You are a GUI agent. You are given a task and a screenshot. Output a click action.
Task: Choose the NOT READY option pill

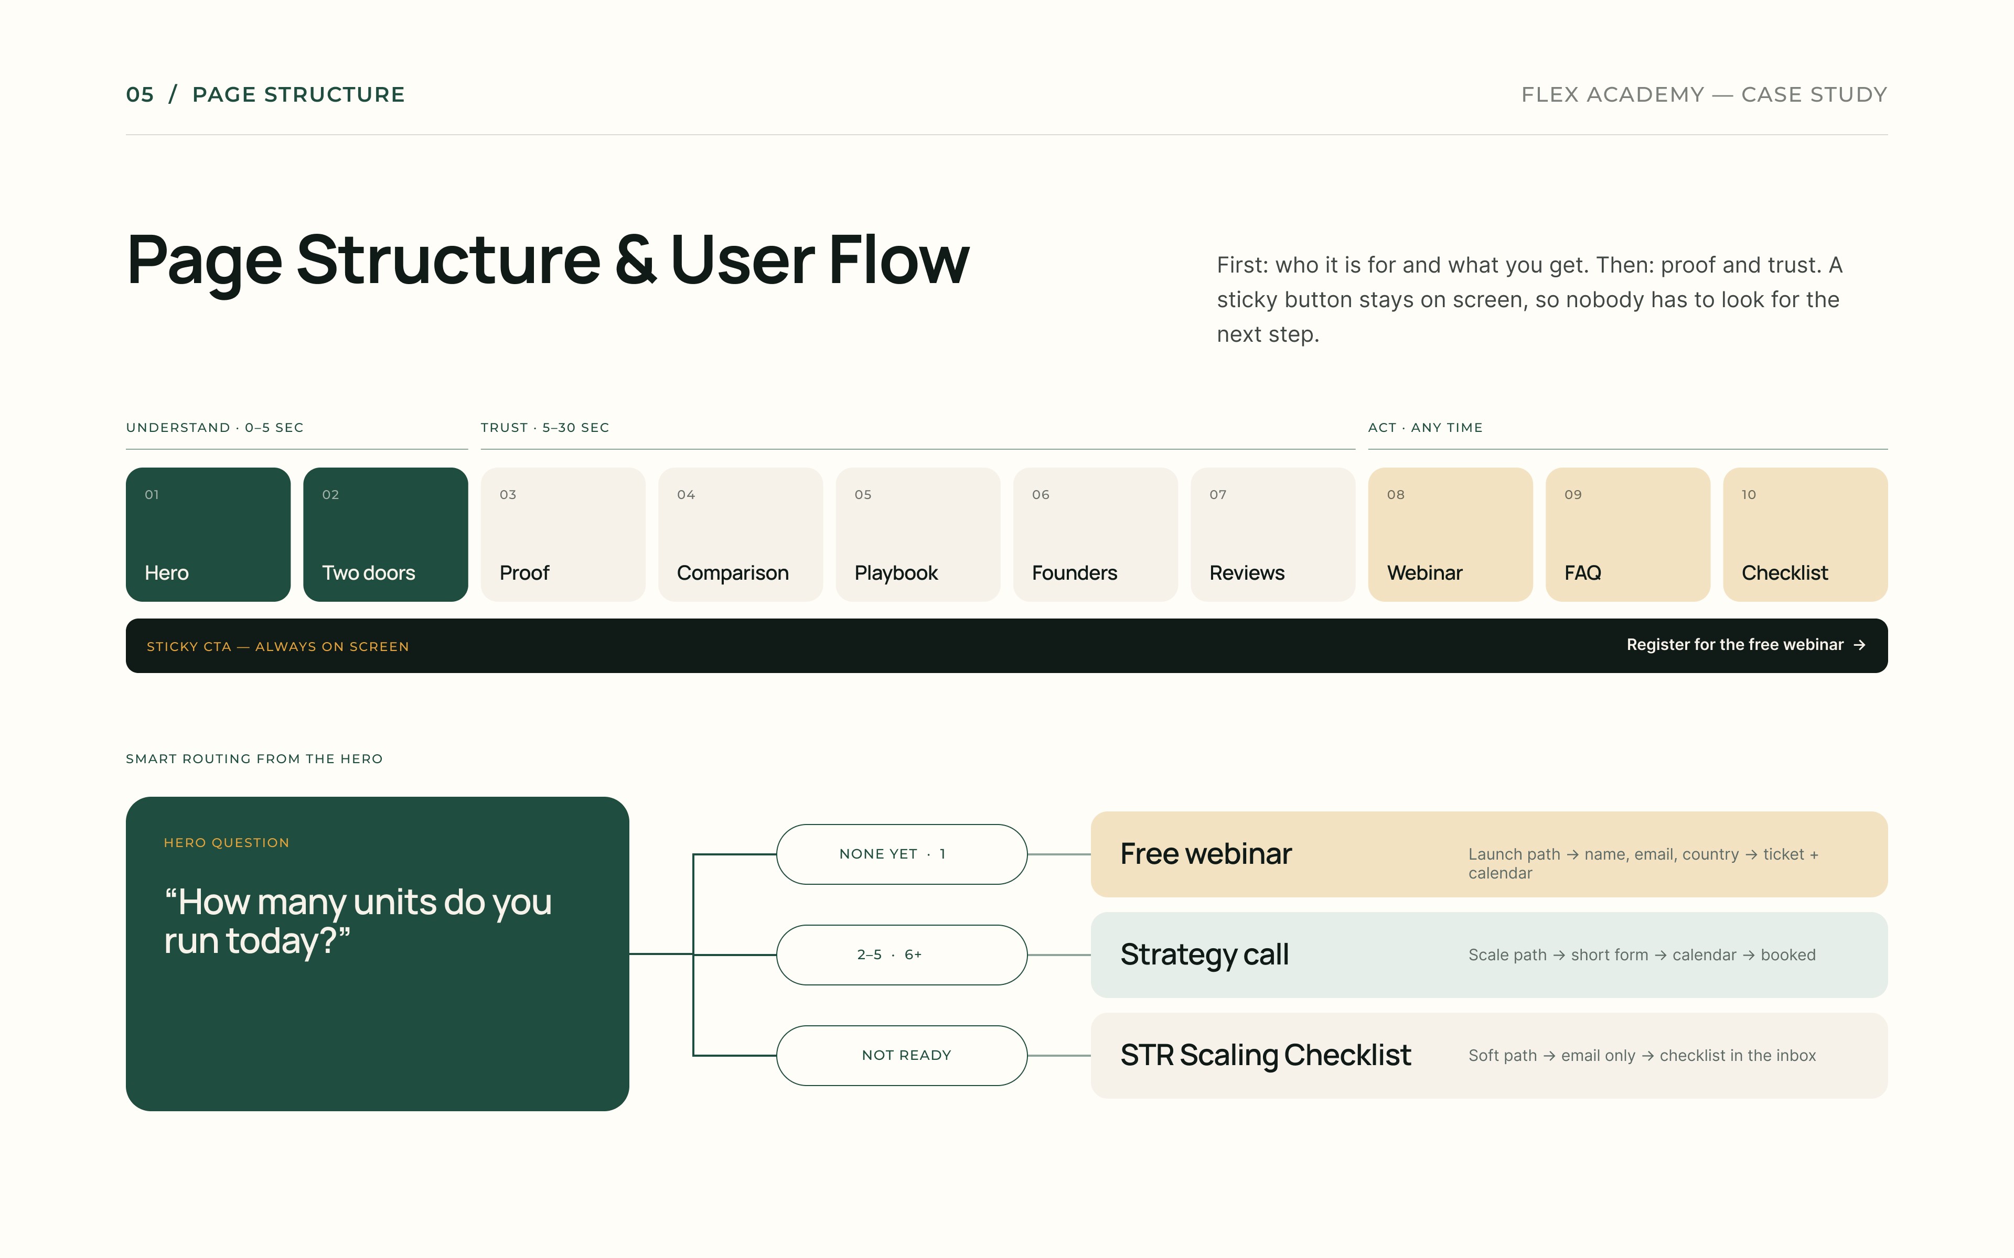click(901, 1055)
